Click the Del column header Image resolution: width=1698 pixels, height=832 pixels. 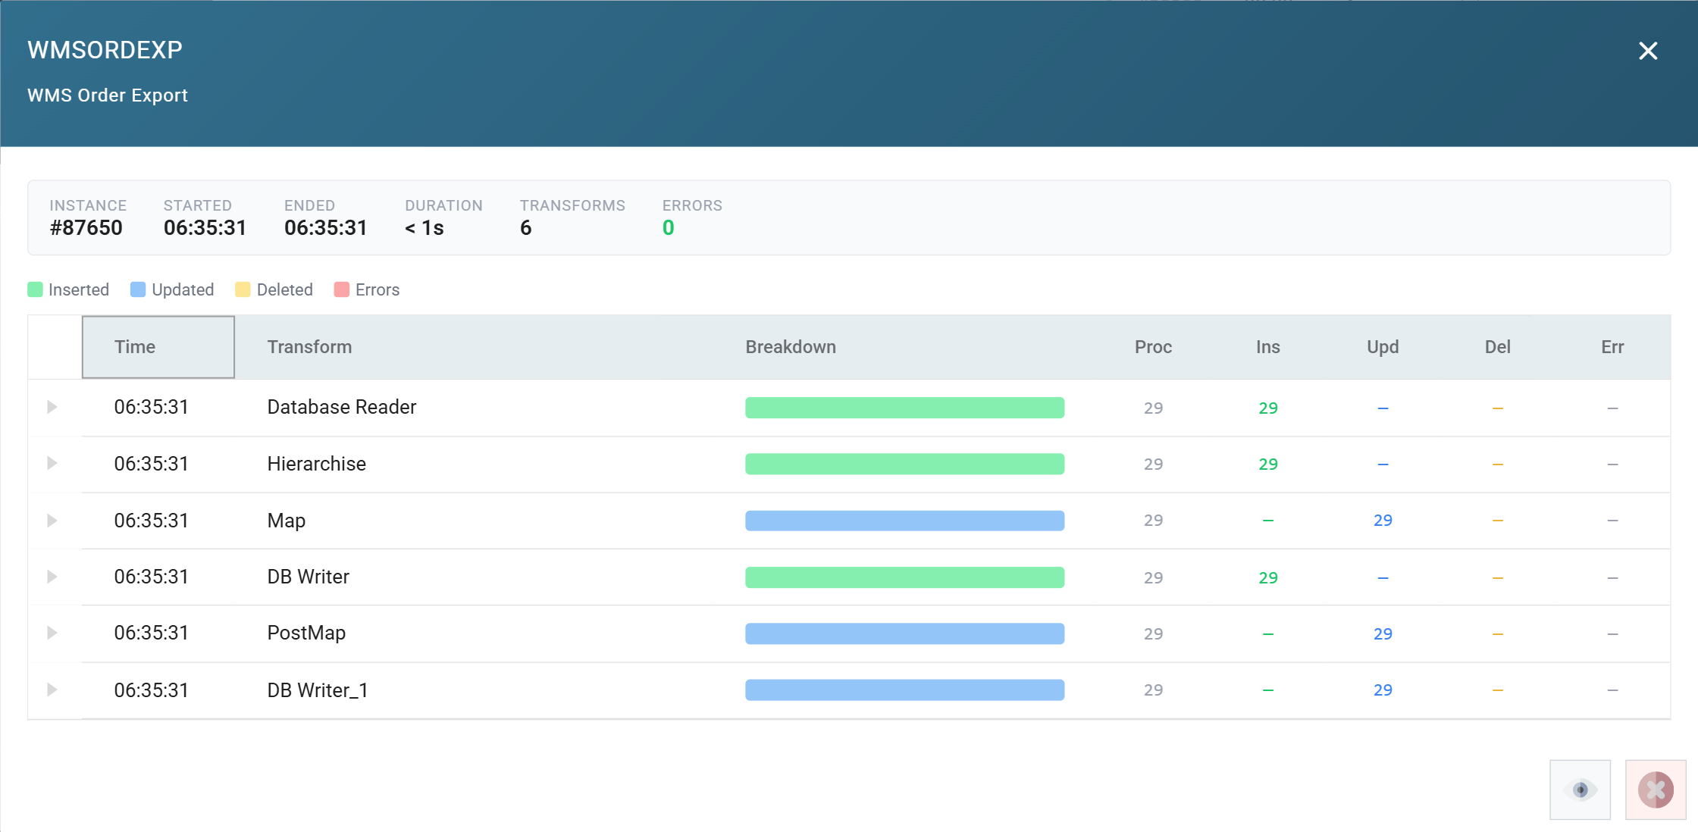point(1498,347)
